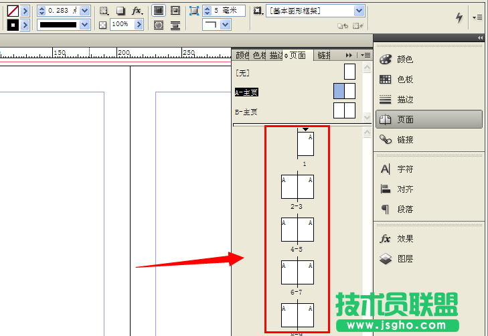Click masters list scroll up arrow

[368, 68]
